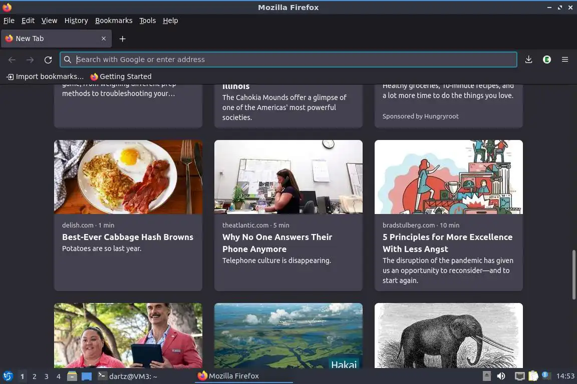Click 'Telephone culture is disappearing.' text

click(276, 260)
